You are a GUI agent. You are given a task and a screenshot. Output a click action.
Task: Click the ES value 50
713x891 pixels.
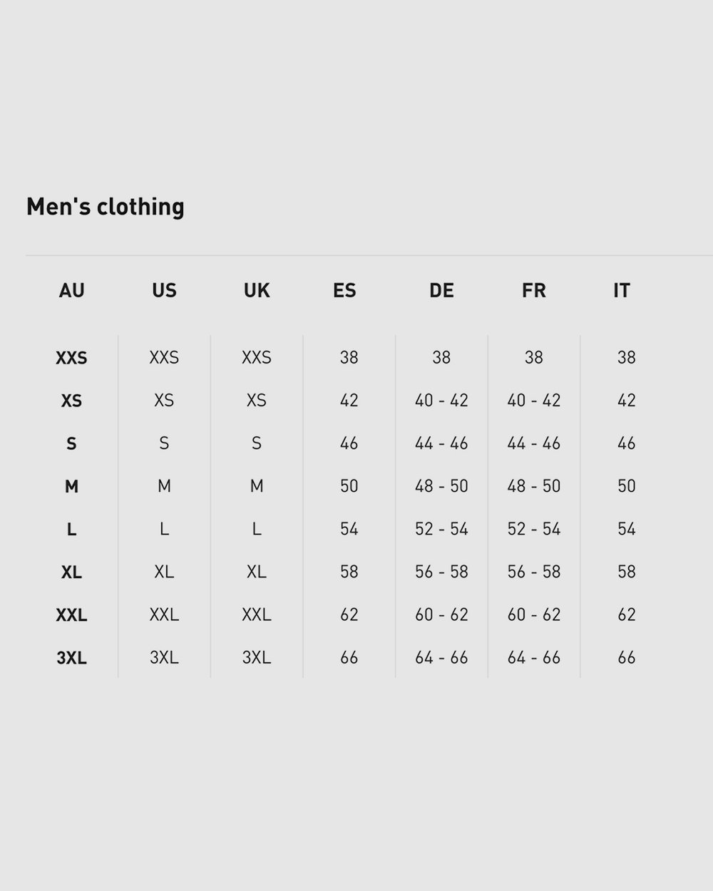pyautogui.click(x=349, y=486)
